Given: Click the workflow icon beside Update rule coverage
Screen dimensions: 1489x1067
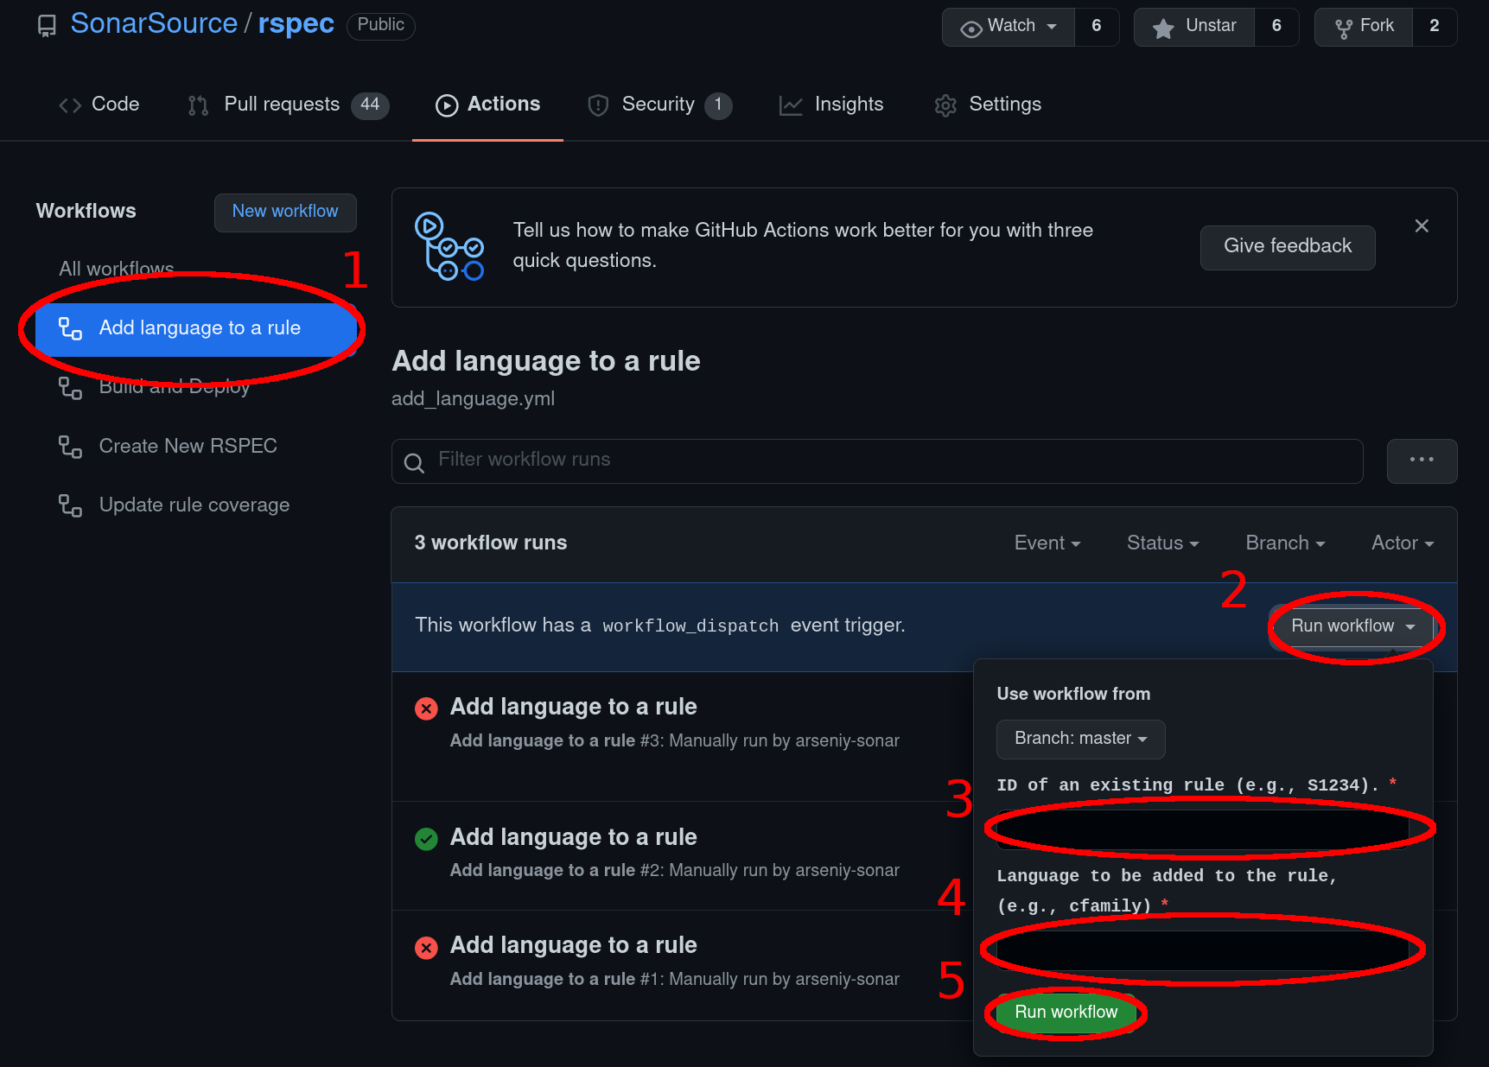Looking at the screenshot, I should coord(70,505).
